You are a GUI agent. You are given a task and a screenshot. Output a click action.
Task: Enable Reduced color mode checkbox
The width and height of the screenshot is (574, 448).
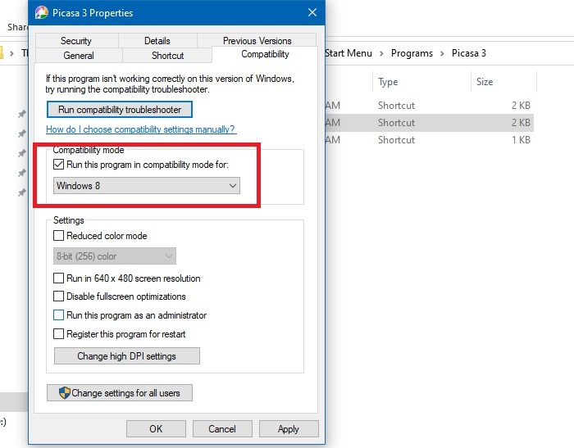coord(58,235)
